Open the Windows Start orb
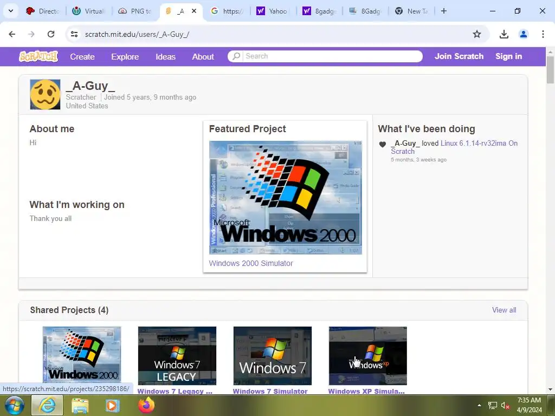Viewport: 555px width, 416px height. (x=14, y=405)
